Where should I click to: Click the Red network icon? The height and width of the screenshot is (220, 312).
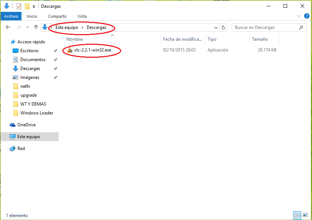pyautogui.click(x=13, y=149)
